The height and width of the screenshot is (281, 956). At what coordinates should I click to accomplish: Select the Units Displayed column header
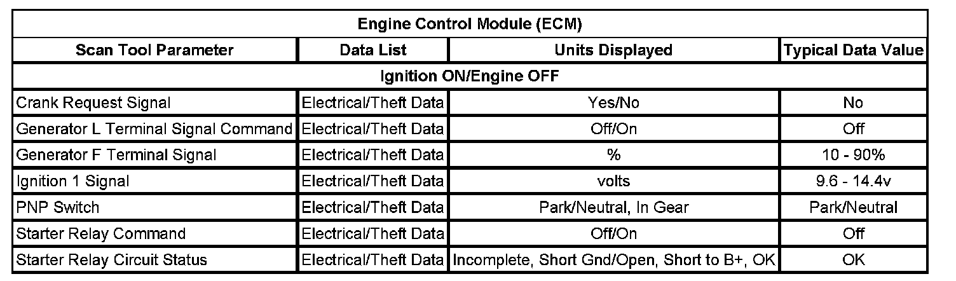pyautogui.click(x=613, y=50)
